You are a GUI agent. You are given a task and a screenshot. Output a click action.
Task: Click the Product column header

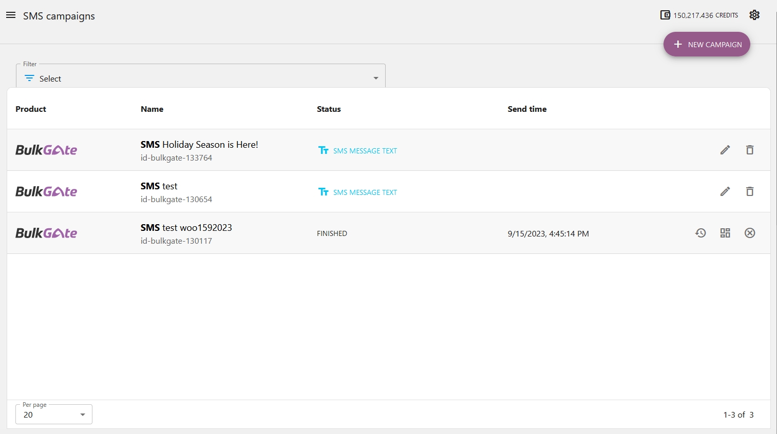click(31, 109)
